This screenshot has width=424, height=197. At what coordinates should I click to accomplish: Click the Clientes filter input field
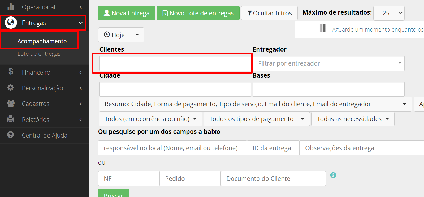tap(175, 63)
